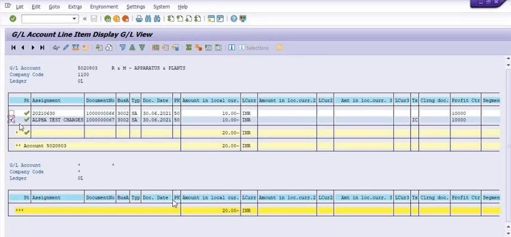Screen dimensions: 511x237
Task: Open the command field dropdown arrow
Action: click(x=75, y=19)
